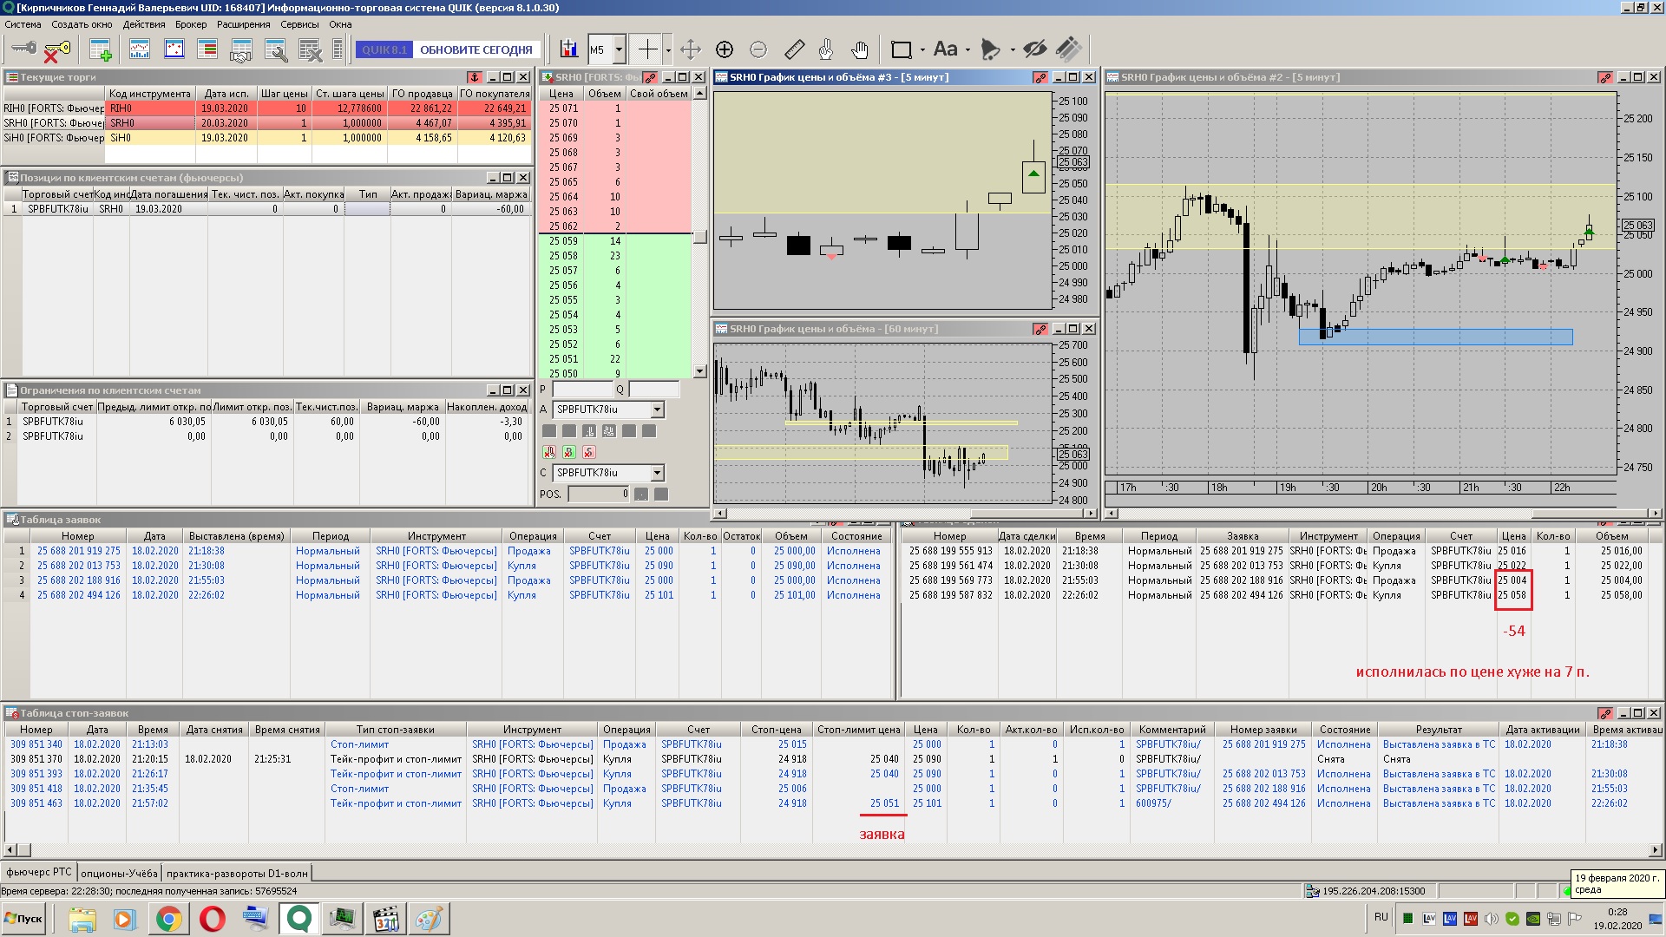Open the M5 timeframe dropdown
1666x937 pixels.
point(619,49)
